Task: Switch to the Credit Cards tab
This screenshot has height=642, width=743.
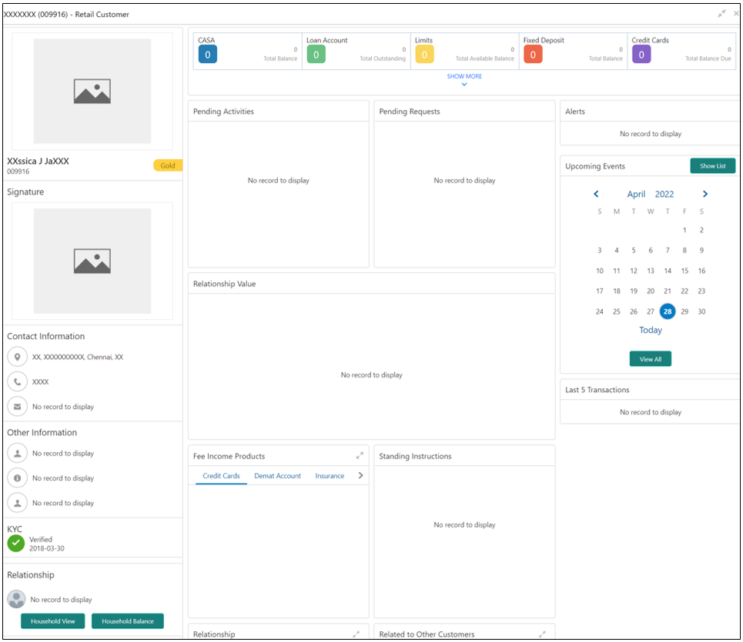Action: pyautogui.click(x=221, y=476)
